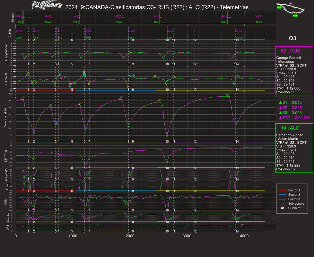The width and height of the screenshot is (314, 257).
Task: Click the 'Curvas' axis label
Action: coord(10,33)
